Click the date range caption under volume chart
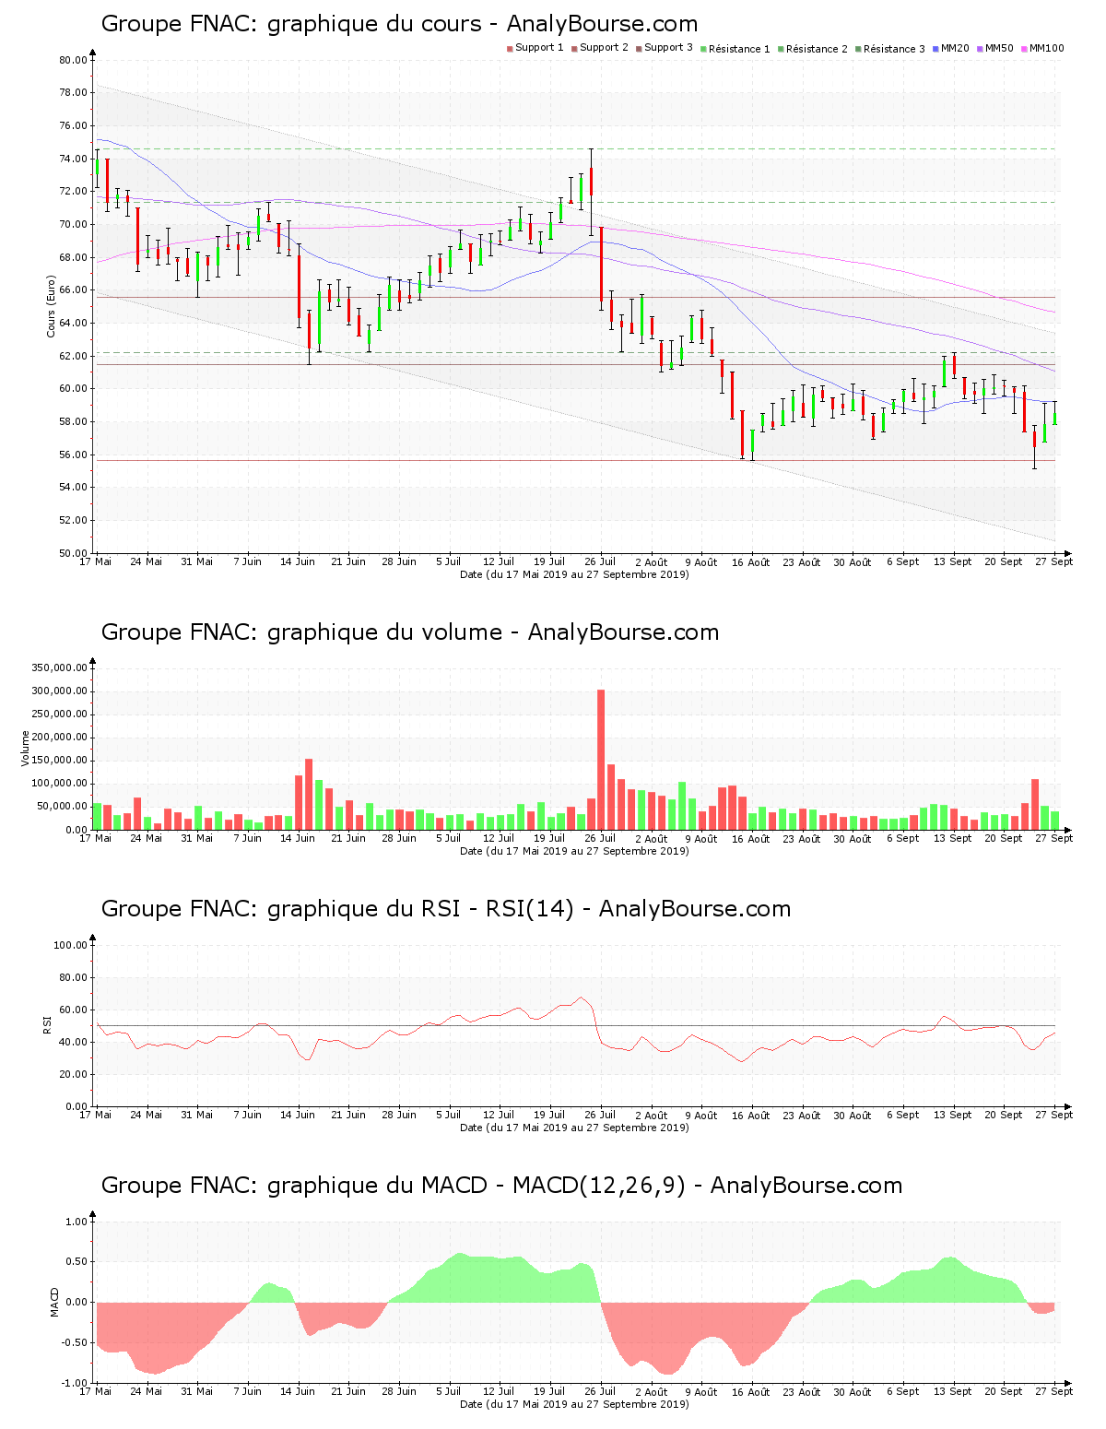The width and height of the screenshot is (1106, 1429). click(x=574, y=851)
